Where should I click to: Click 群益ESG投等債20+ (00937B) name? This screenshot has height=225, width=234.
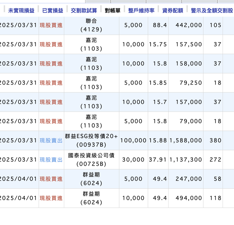pos(91,141)
